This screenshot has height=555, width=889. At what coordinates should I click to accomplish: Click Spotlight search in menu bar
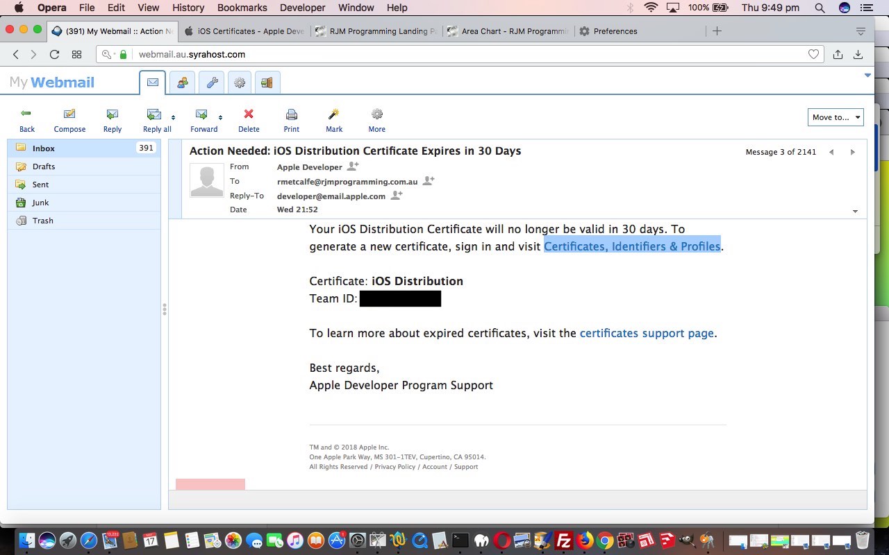point(820,8)
